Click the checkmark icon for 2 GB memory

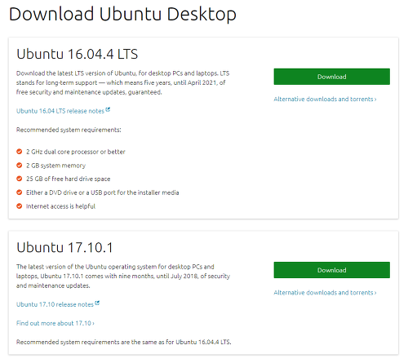pos(20,165)
